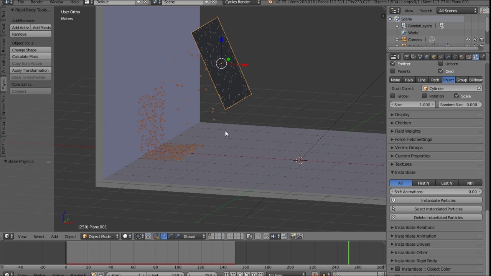Open the Constraints properties chain icon
Screen dimensions: 491x276
tap(441, 57)
